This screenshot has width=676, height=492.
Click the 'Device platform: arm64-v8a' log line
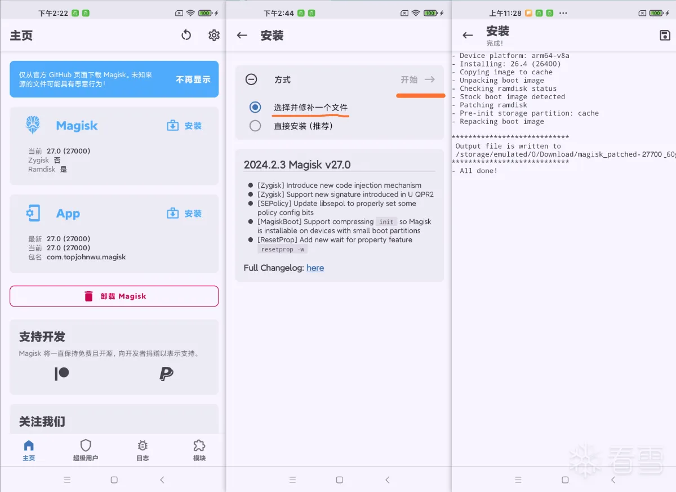click(511, 56)
